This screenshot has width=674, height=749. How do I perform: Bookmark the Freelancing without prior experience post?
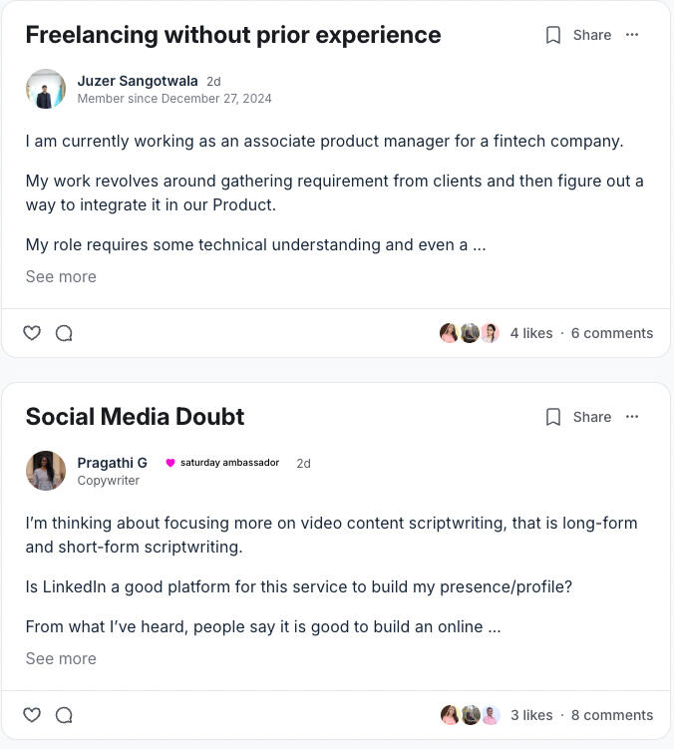[553, 35]
